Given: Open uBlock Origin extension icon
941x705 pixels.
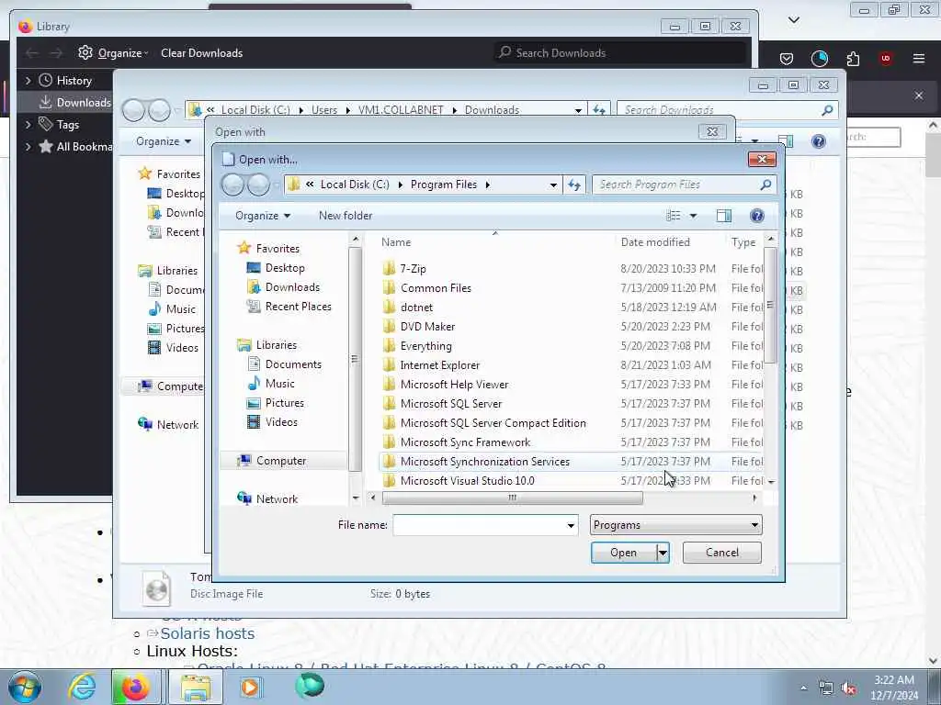Looking at the screenshot, I should coord(886,58).
